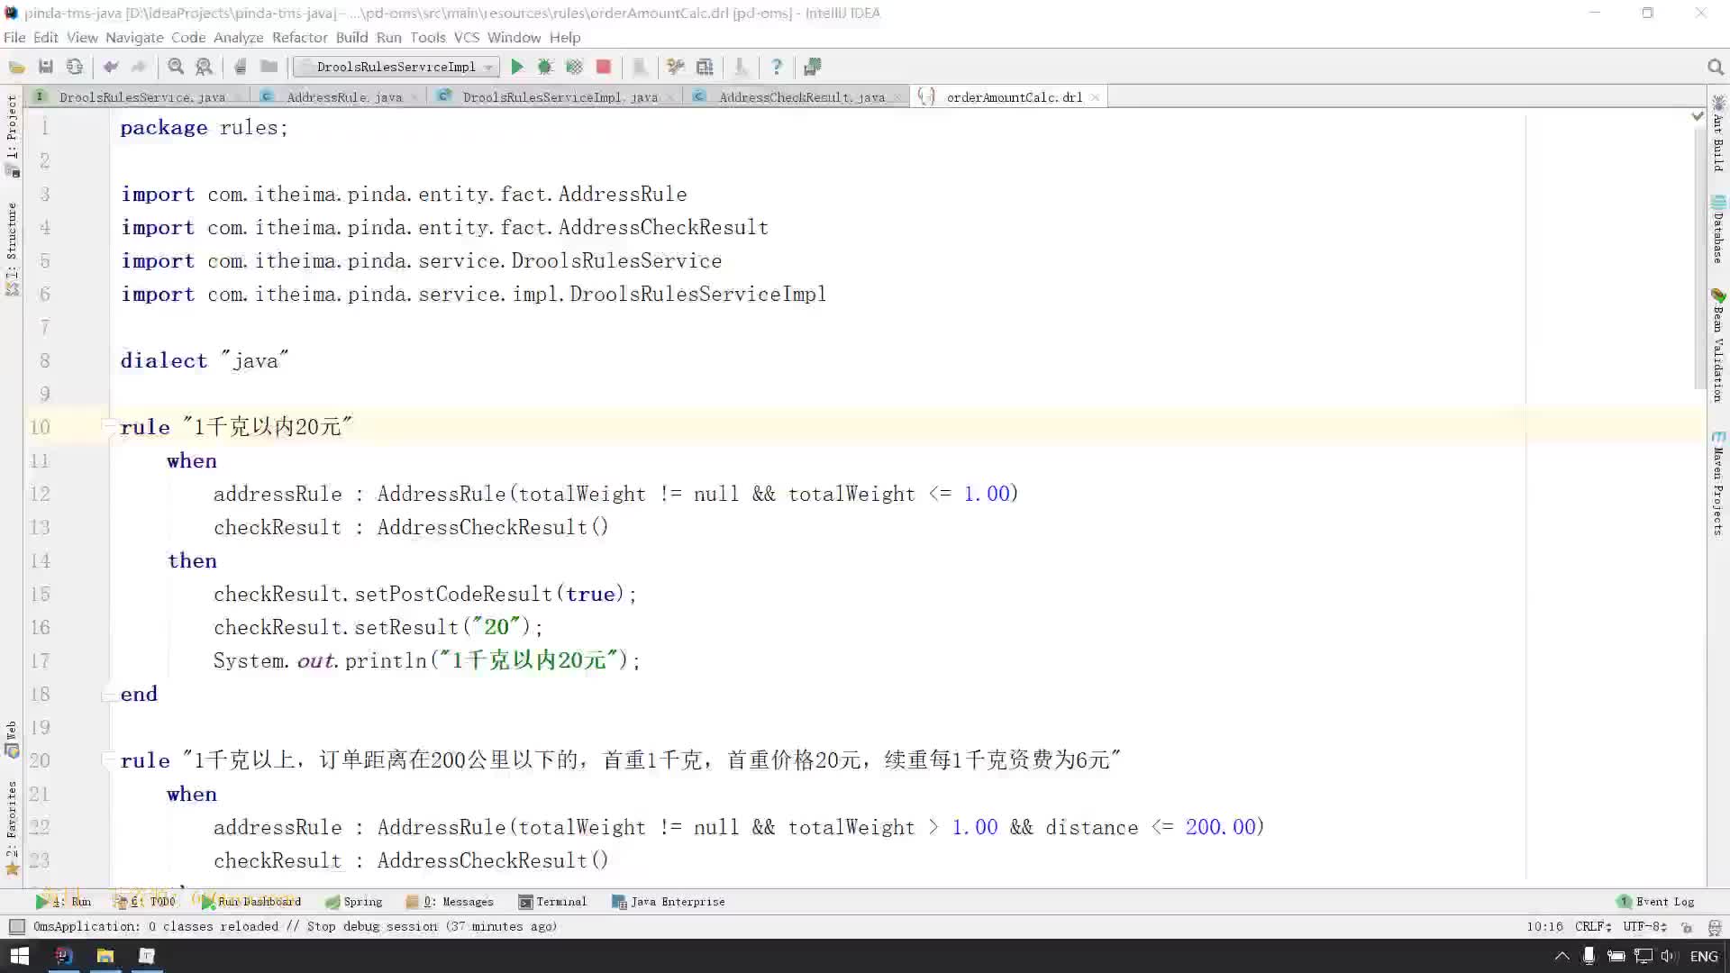Image resolution: width=1730 pixels, height=973 pixels.
Task: Open the Run Dashboard tool window
Action: point(251,901)
